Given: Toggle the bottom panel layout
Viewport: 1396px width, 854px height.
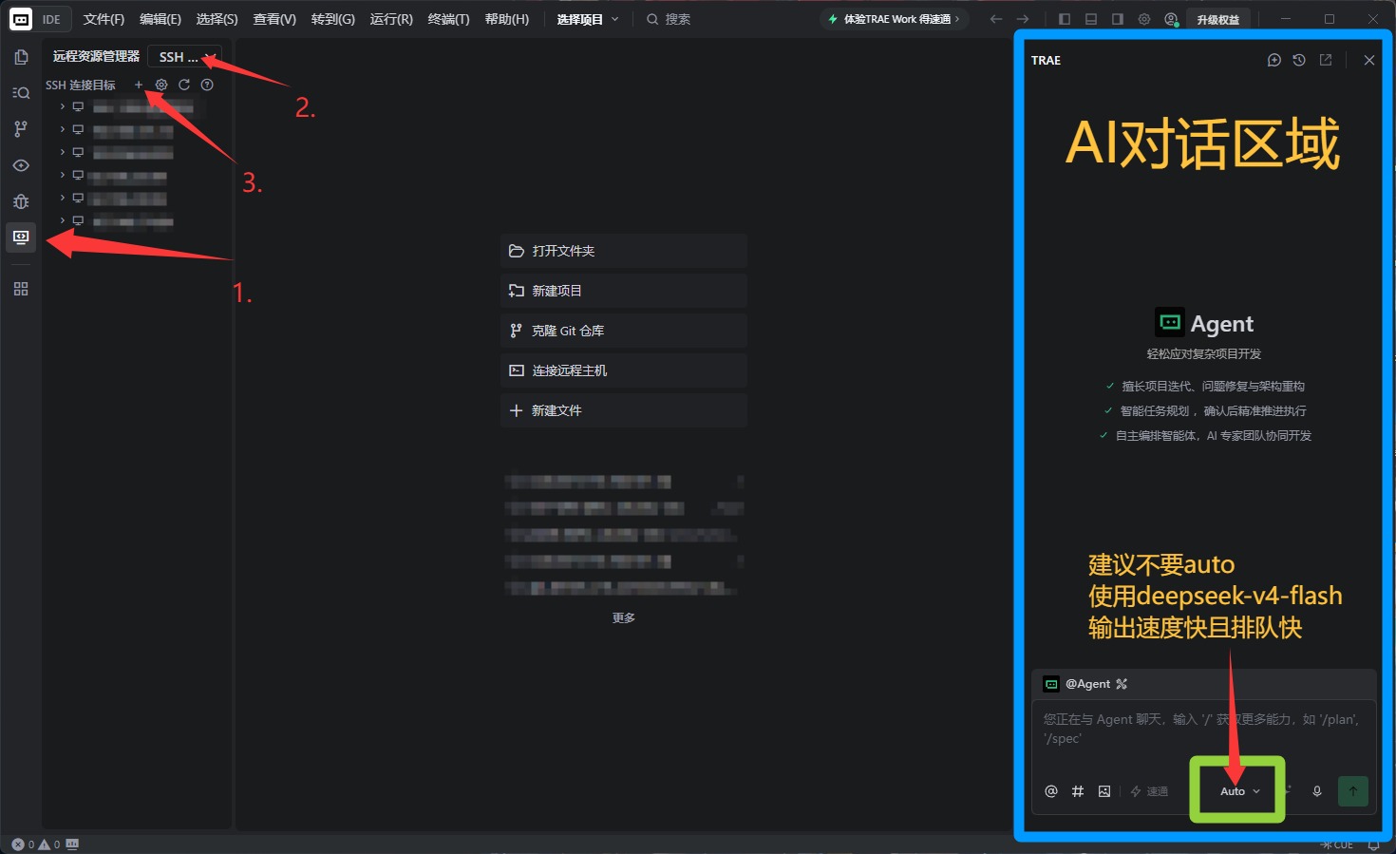Looking at the screenshot, I should [1091, 19].
